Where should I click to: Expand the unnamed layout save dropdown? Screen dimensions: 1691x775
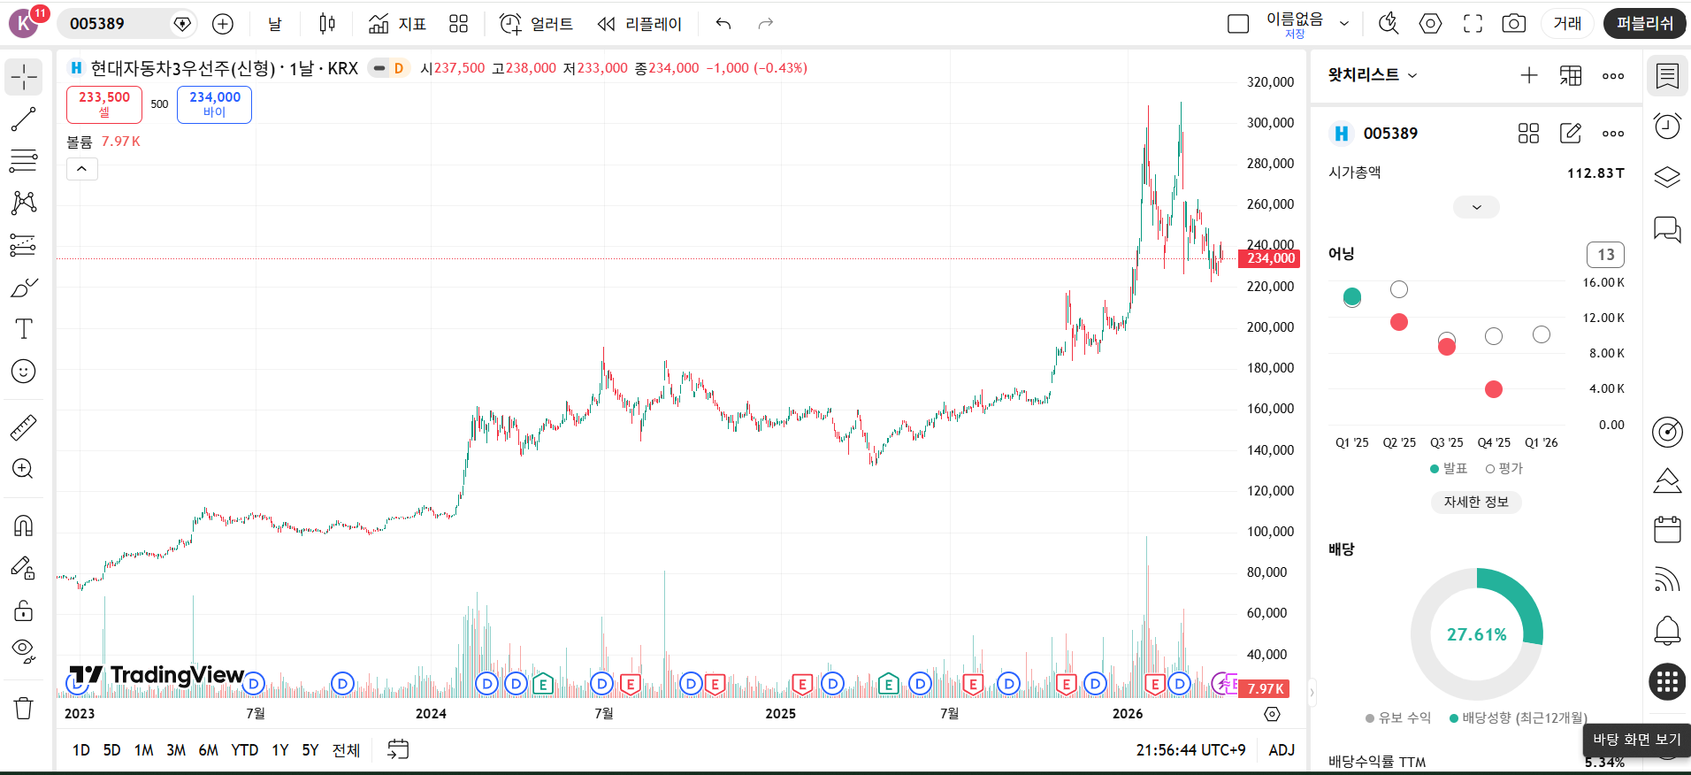1344,24
